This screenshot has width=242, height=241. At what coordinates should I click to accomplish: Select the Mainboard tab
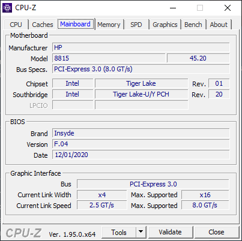pyautogui.click(x=76, y=24)
